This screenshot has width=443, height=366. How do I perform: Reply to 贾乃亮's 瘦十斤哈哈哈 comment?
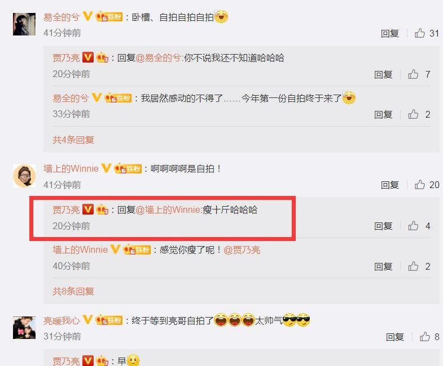click(383, 226)
